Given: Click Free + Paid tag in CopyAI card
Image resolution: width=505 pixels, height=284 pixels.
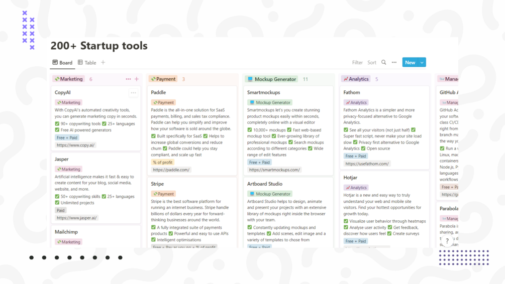Looking at the screenshot, I should [x=67, y=137].
